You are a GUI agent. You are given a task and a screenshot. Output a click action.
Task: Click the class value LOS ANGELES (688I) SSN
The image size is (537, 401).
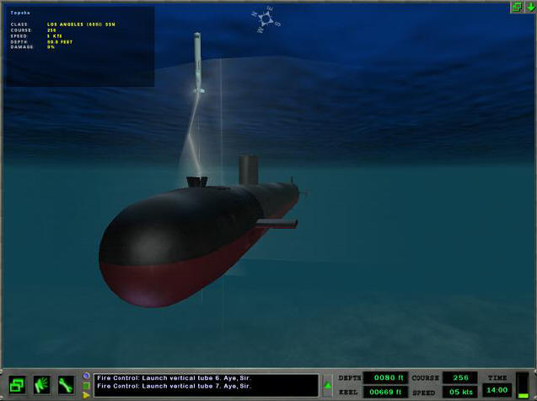(x=81, y=24)
